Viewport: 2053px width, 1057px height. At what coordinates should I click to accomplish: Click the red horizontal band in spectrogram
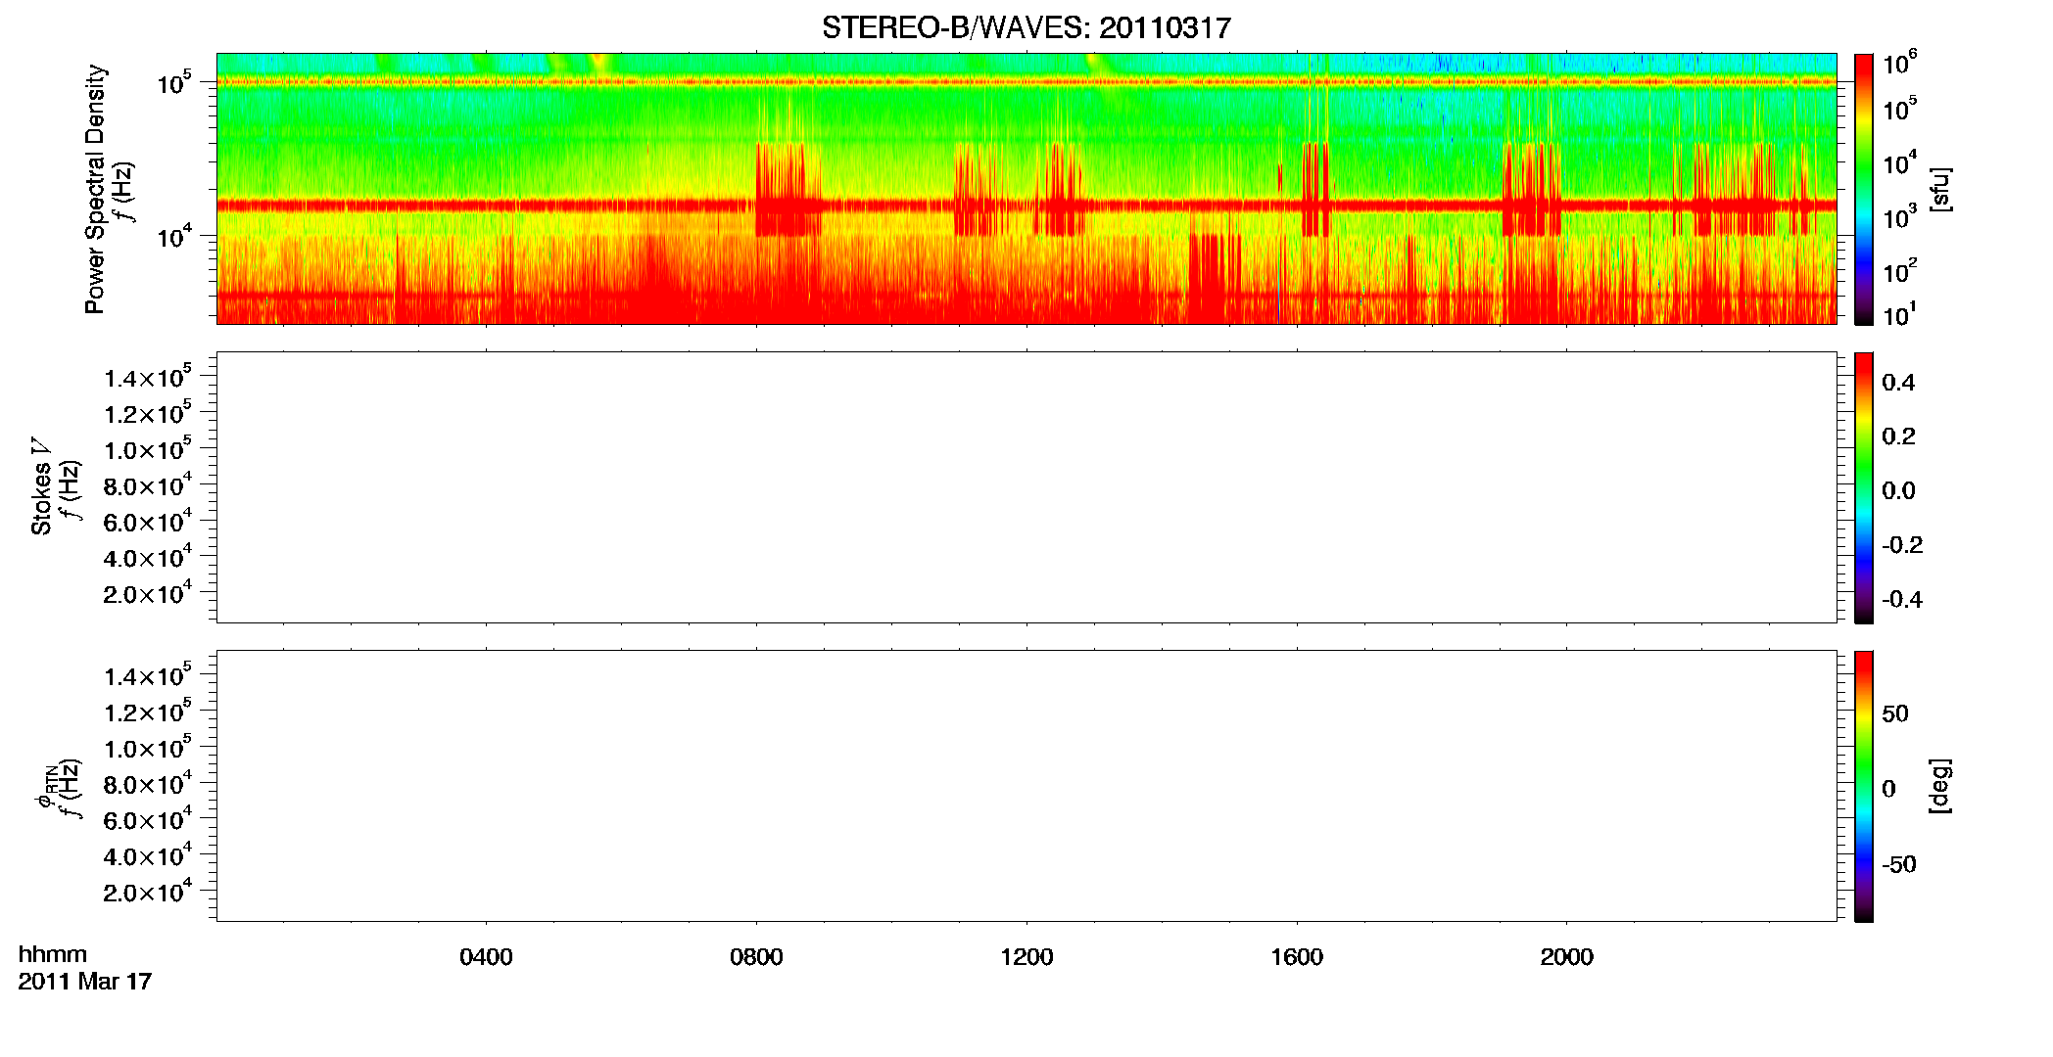click(x=1026, y=206)
